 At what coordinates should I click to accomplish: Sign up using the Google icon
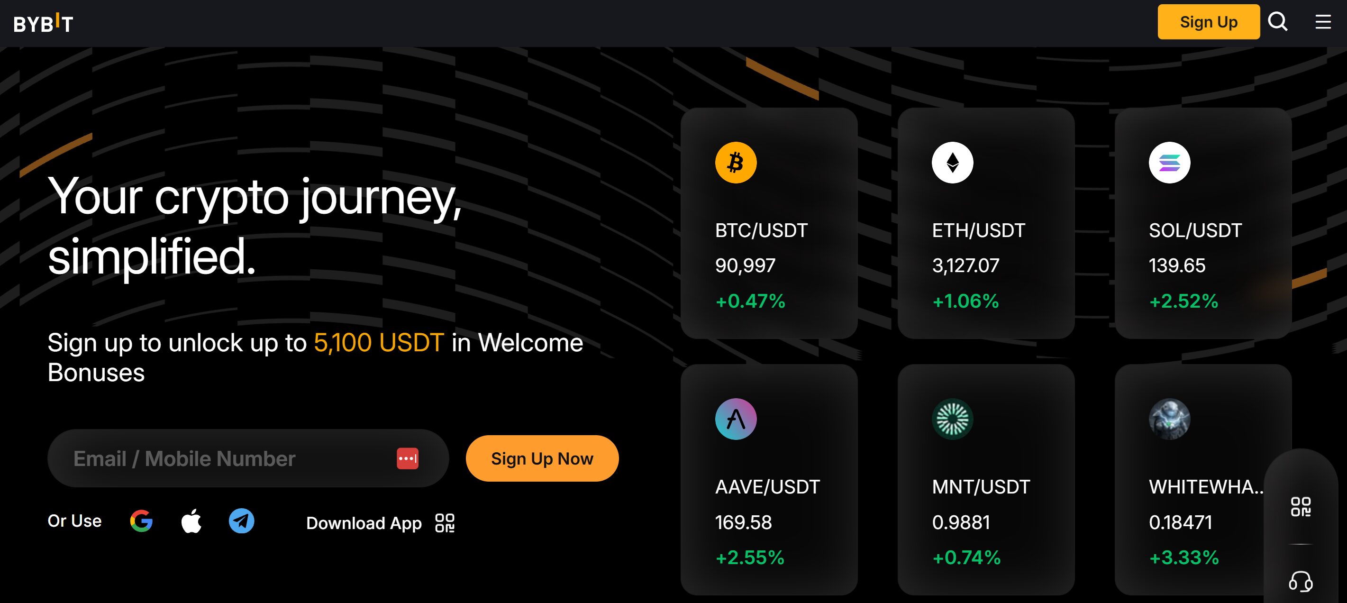point(141,521)
